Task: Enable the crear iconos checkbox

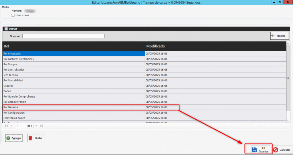Action: coord(13,15)
